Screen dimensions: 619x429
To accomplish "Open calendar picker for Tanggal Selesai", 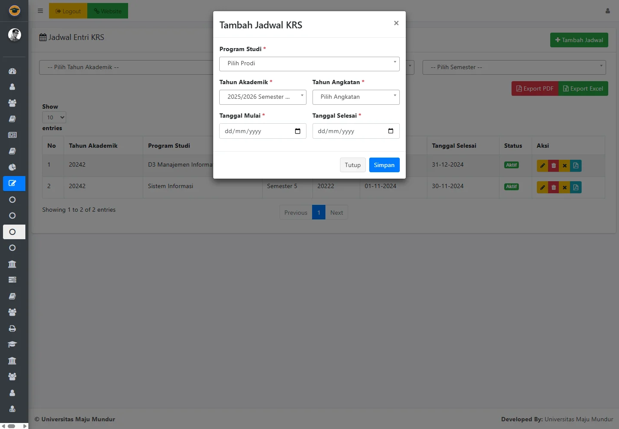I will coord(391,131).
